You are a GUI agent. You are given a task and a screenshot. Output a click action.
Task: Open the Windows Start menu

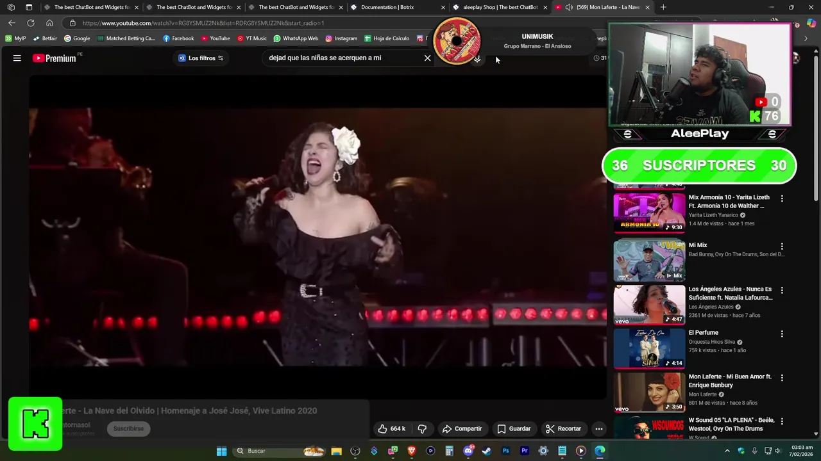[221, 451]
